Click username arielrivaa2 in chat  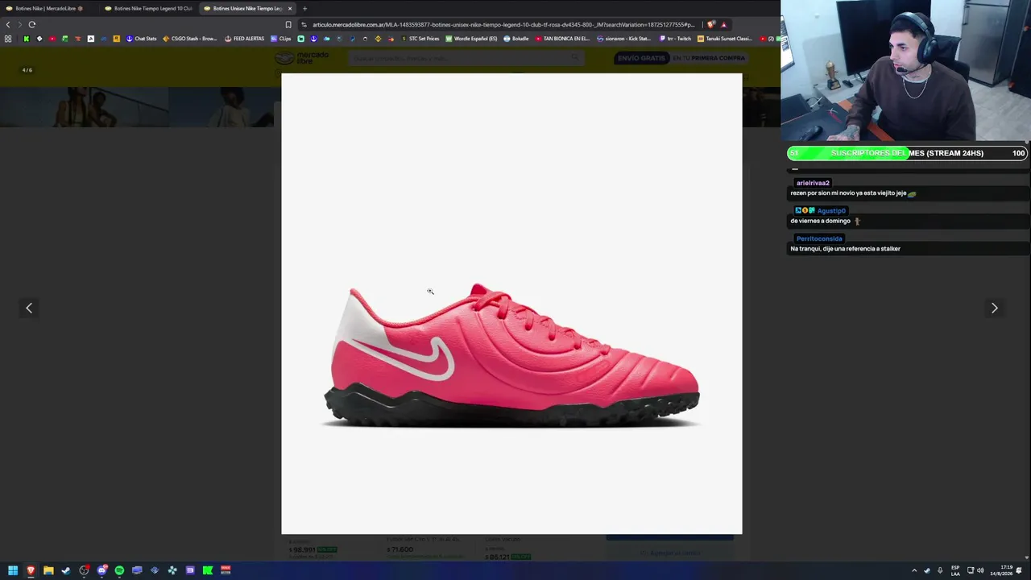coord(812,183)
